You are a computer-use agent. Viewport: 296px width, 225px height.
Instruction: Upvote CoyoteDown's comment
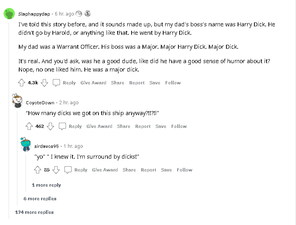pyautogui.click(x=29, y=126)
